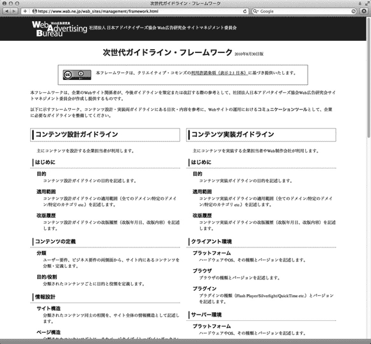The image size is (371, 344).
Task: Click the SnapBack icon in the Google field
Action: tap(353, 11)
